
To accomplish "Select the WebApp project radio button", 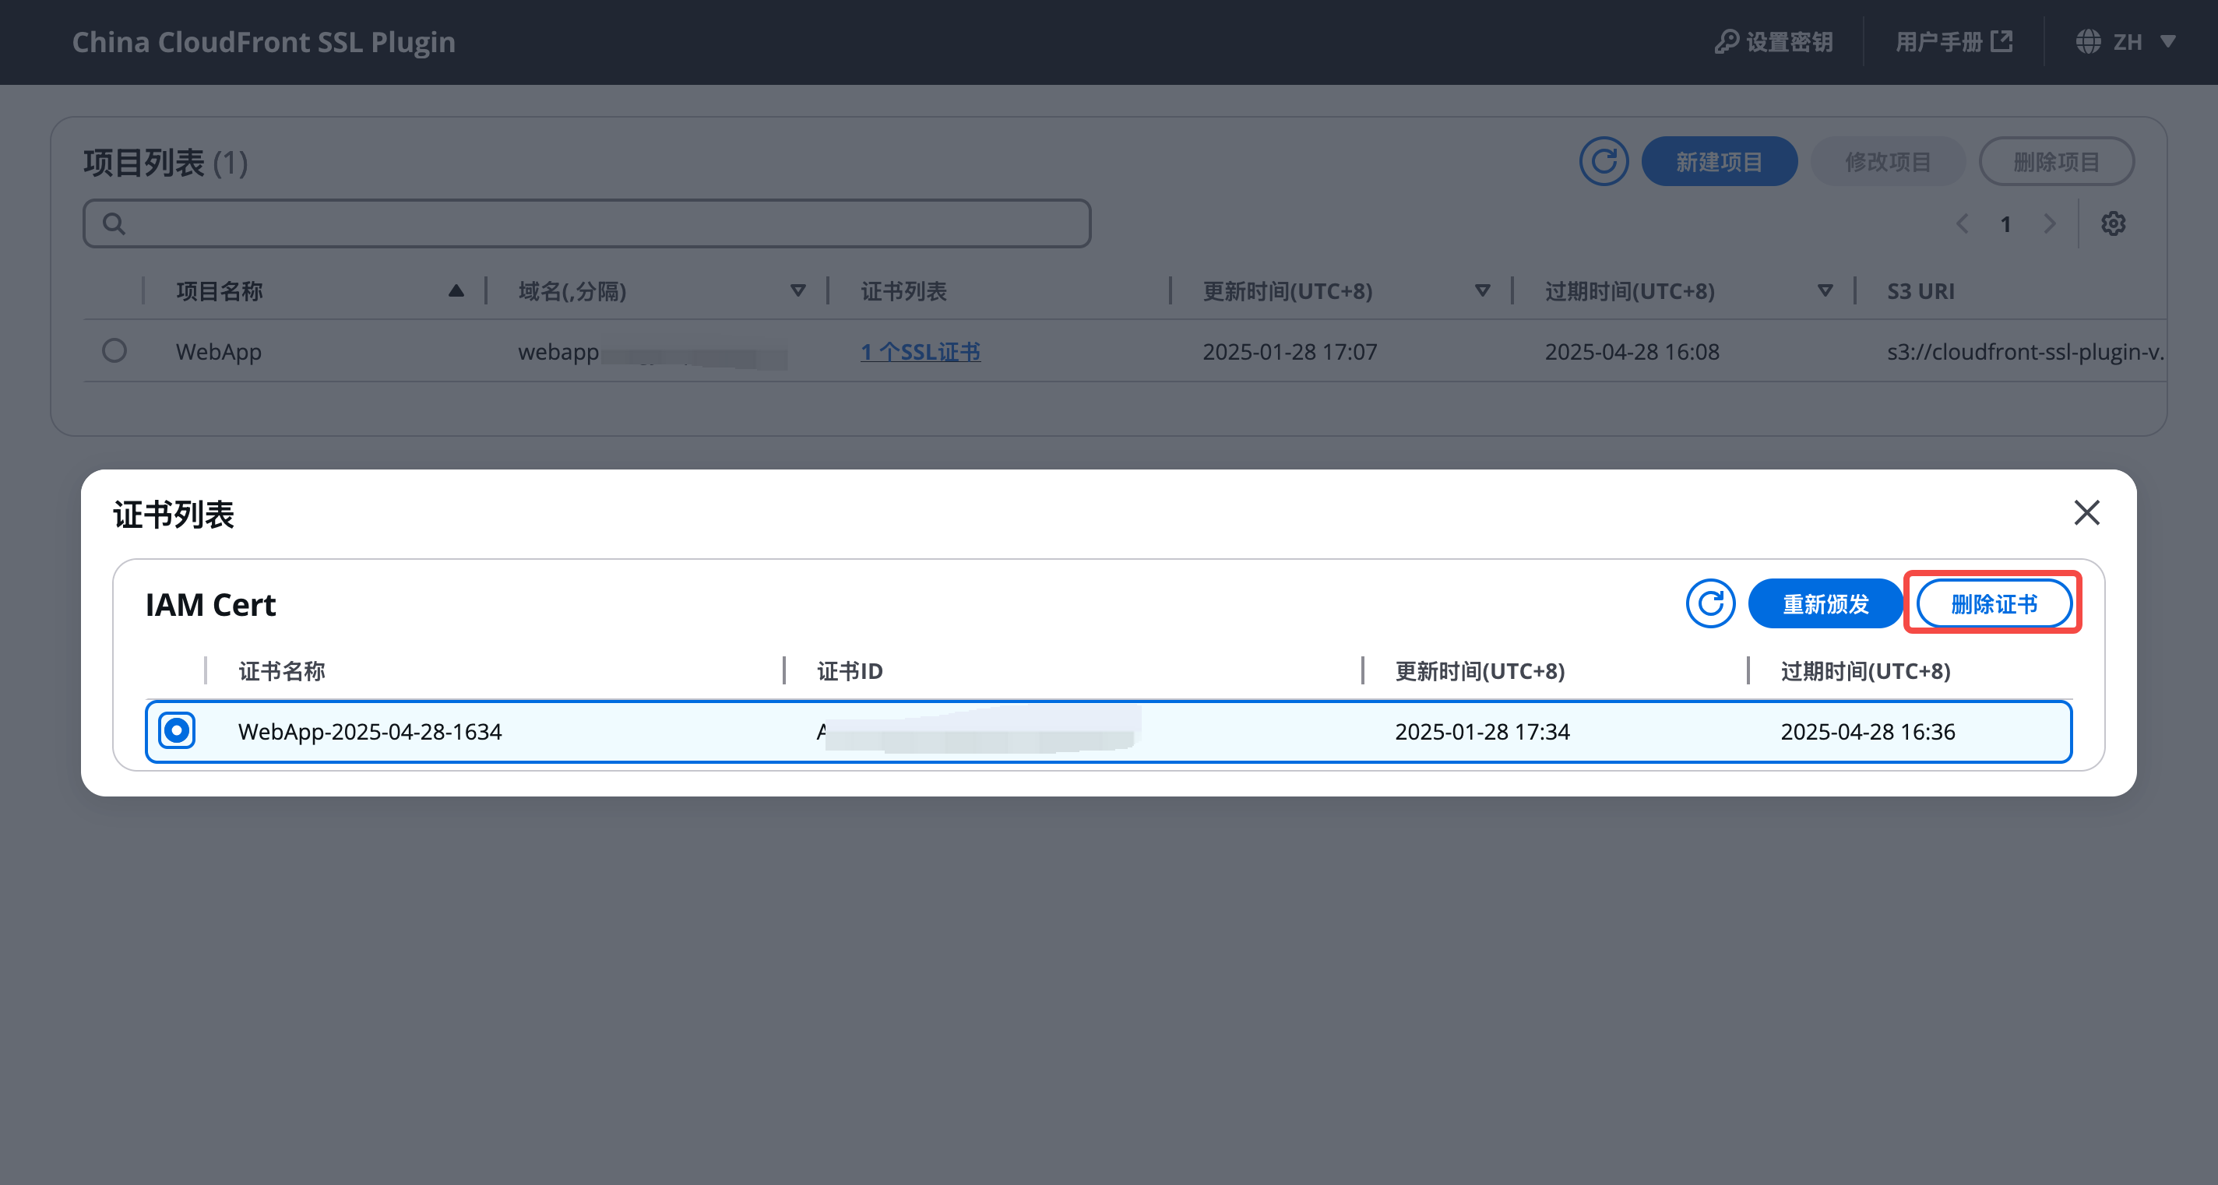I will point(114,351).
